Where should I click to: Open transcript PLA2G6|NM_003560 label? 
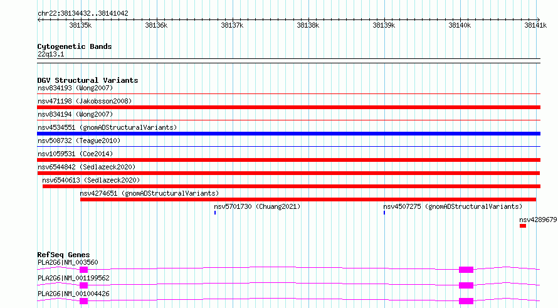68,262
